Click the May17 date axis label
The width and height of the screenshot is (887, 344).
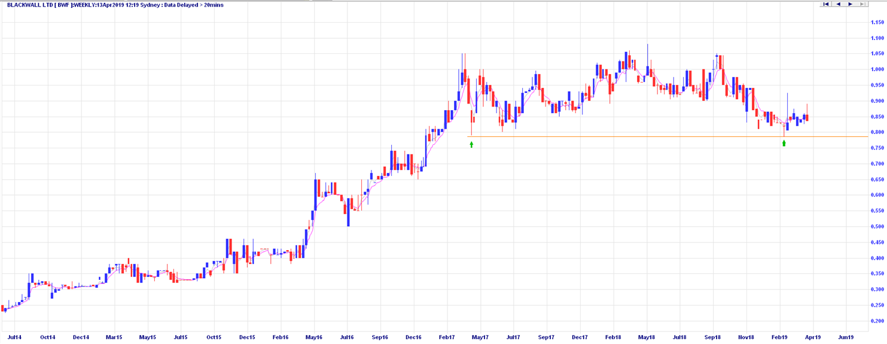tap(480, 337)
